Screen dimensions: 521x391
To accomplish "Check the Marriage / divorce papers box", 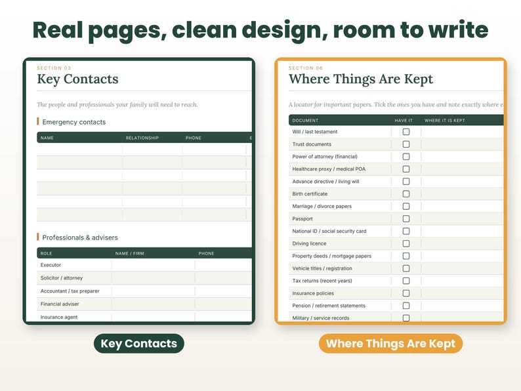I will tap(406, 206).
